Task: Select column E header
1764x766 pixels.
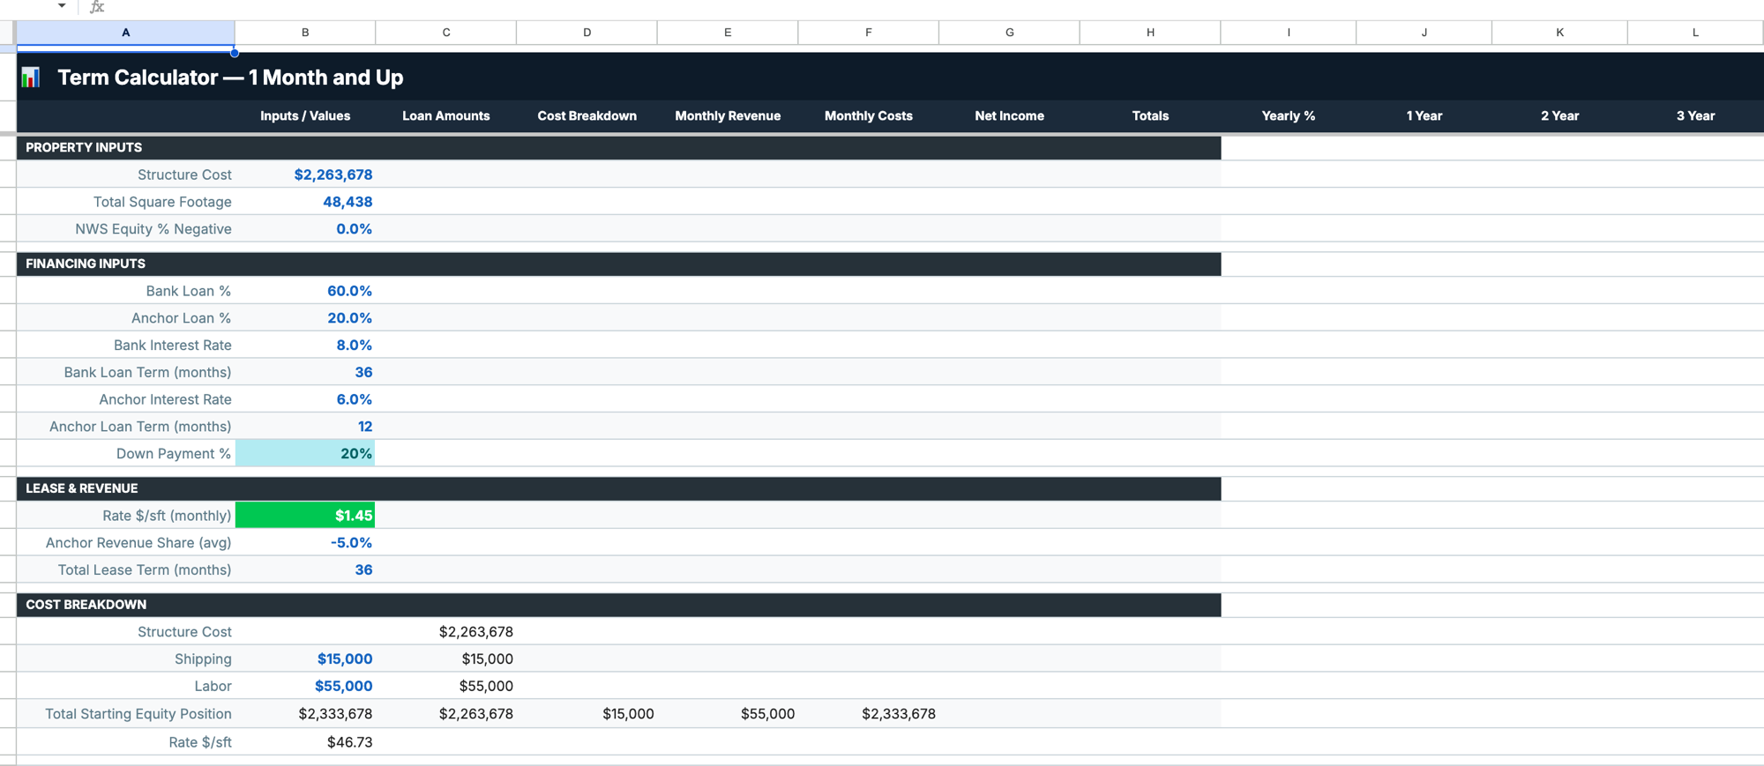Action: tap(728, 33)
